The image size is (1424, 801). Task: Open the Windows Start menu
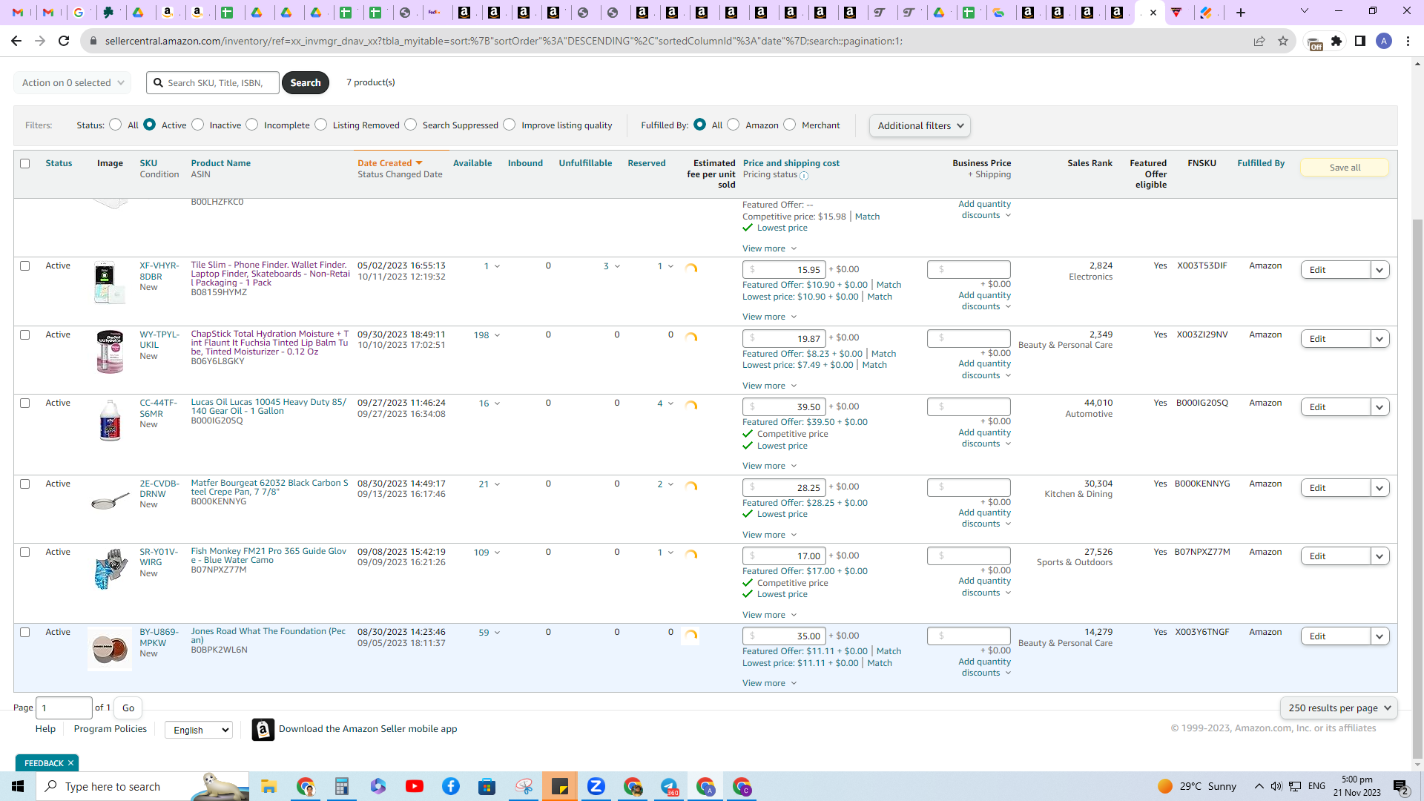tap(18, 786)
